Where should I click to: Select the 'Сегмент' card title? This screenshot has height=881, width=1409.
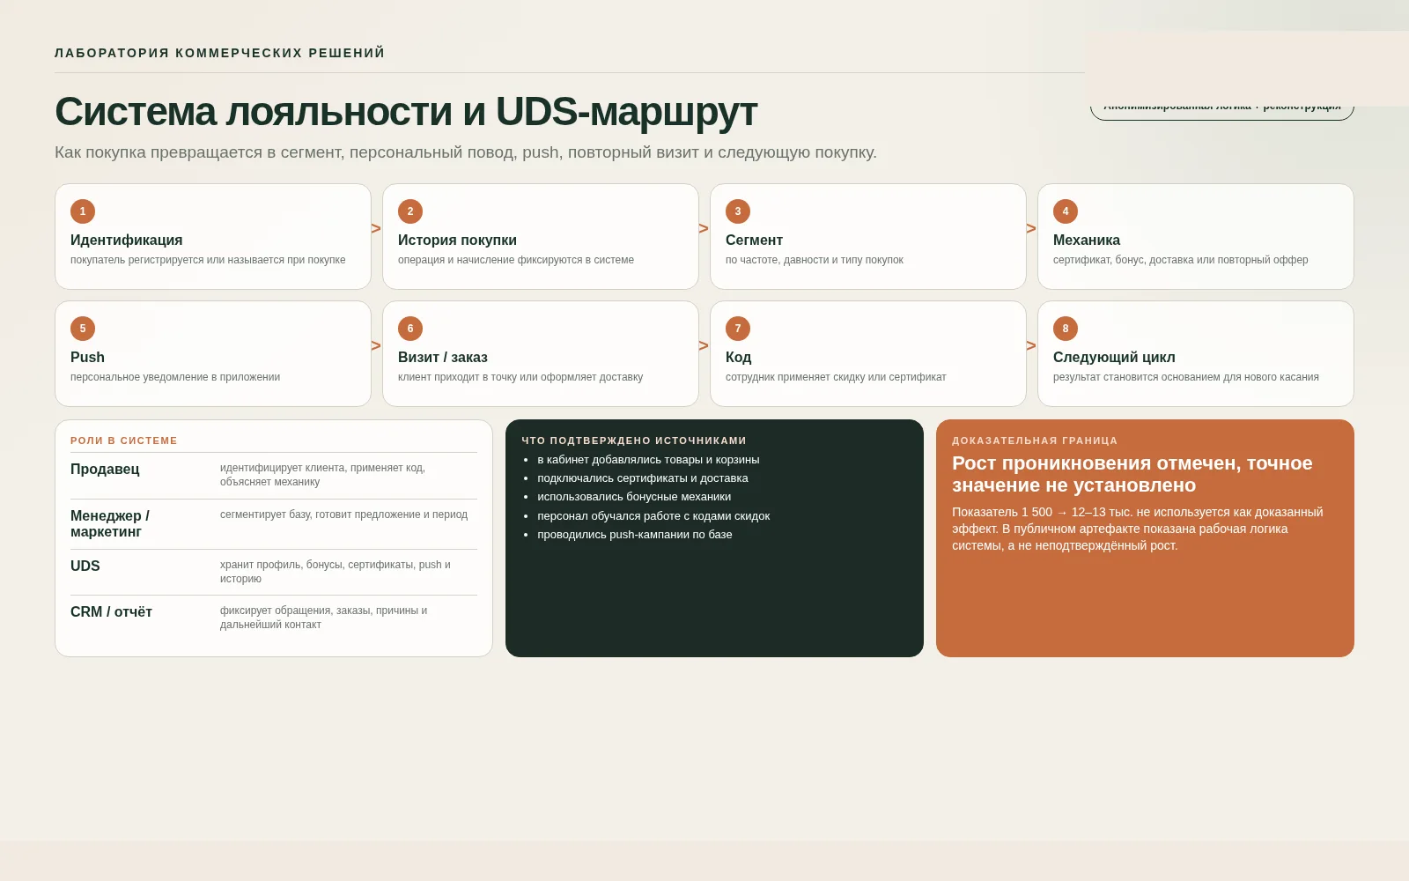coord(754,241)
